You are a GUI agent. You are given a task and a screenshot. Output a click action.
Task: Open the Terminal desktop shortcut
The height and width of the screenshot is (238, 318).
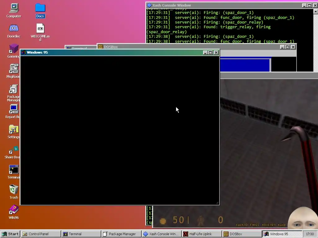[14, 172]
